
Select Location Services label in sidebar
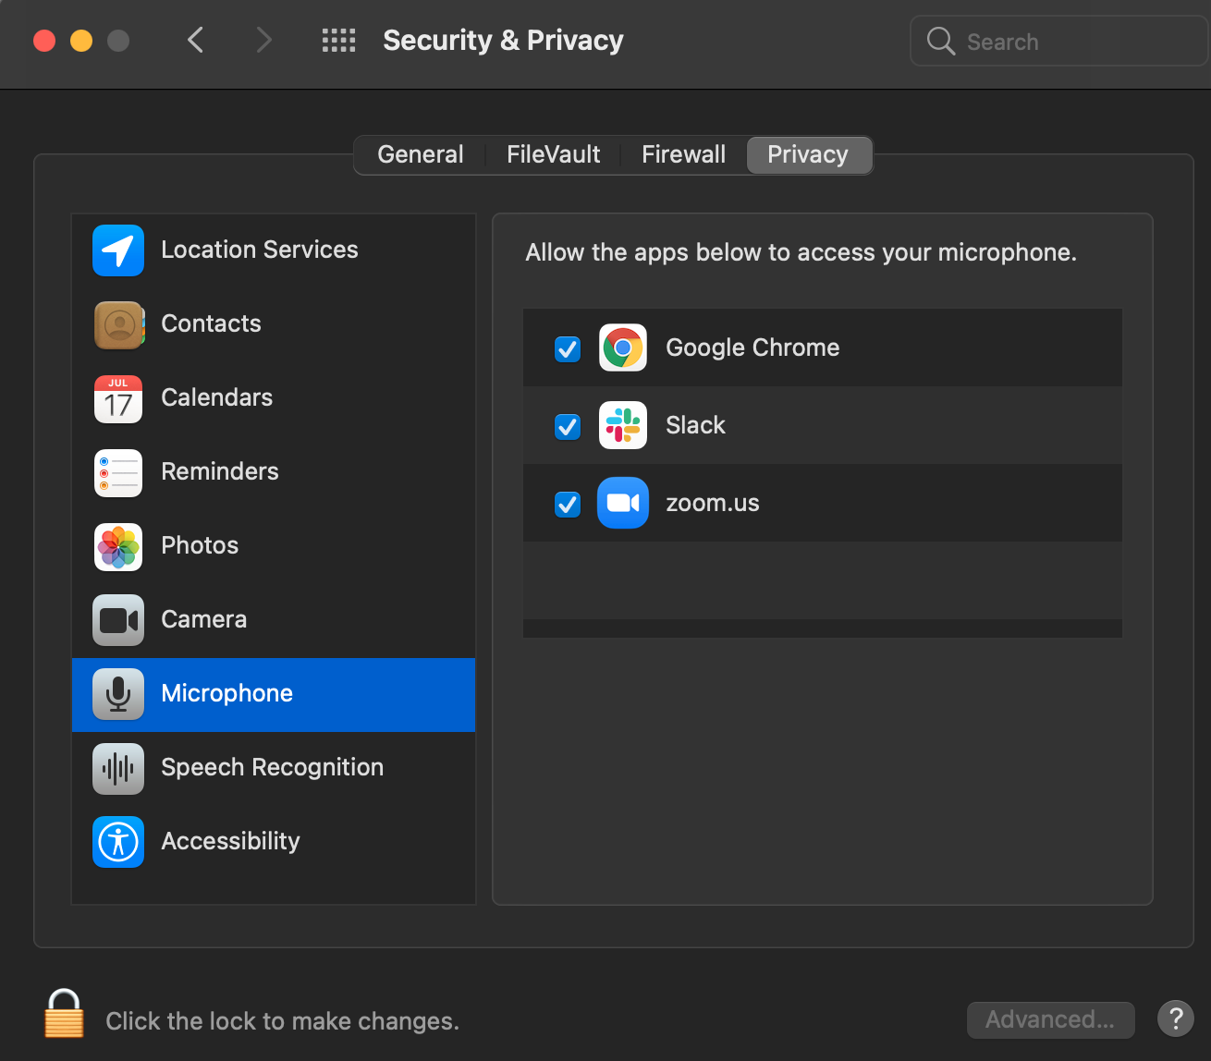[x=260, y=250]
